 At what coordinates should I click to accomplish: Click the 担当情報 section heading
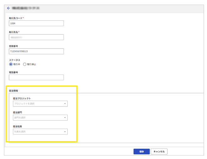tap(13, 91)
